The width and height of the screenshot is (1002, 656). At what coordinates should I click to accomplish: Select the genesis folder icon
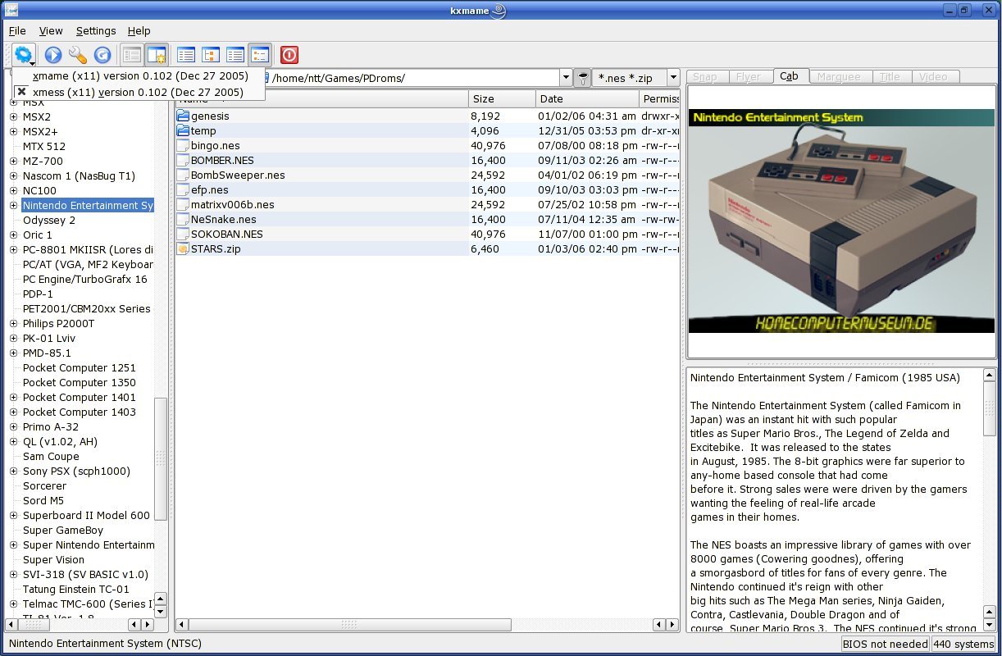pyautogui.click(x=183, y=116)
